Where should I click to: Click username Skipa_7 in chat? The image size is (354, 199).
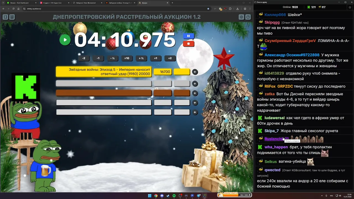(272, 131)
